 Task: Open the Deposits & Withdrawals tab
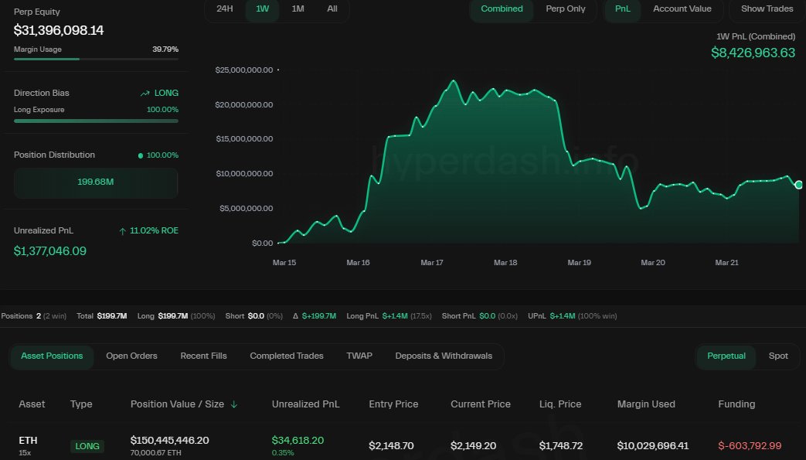tap(444, 356)
